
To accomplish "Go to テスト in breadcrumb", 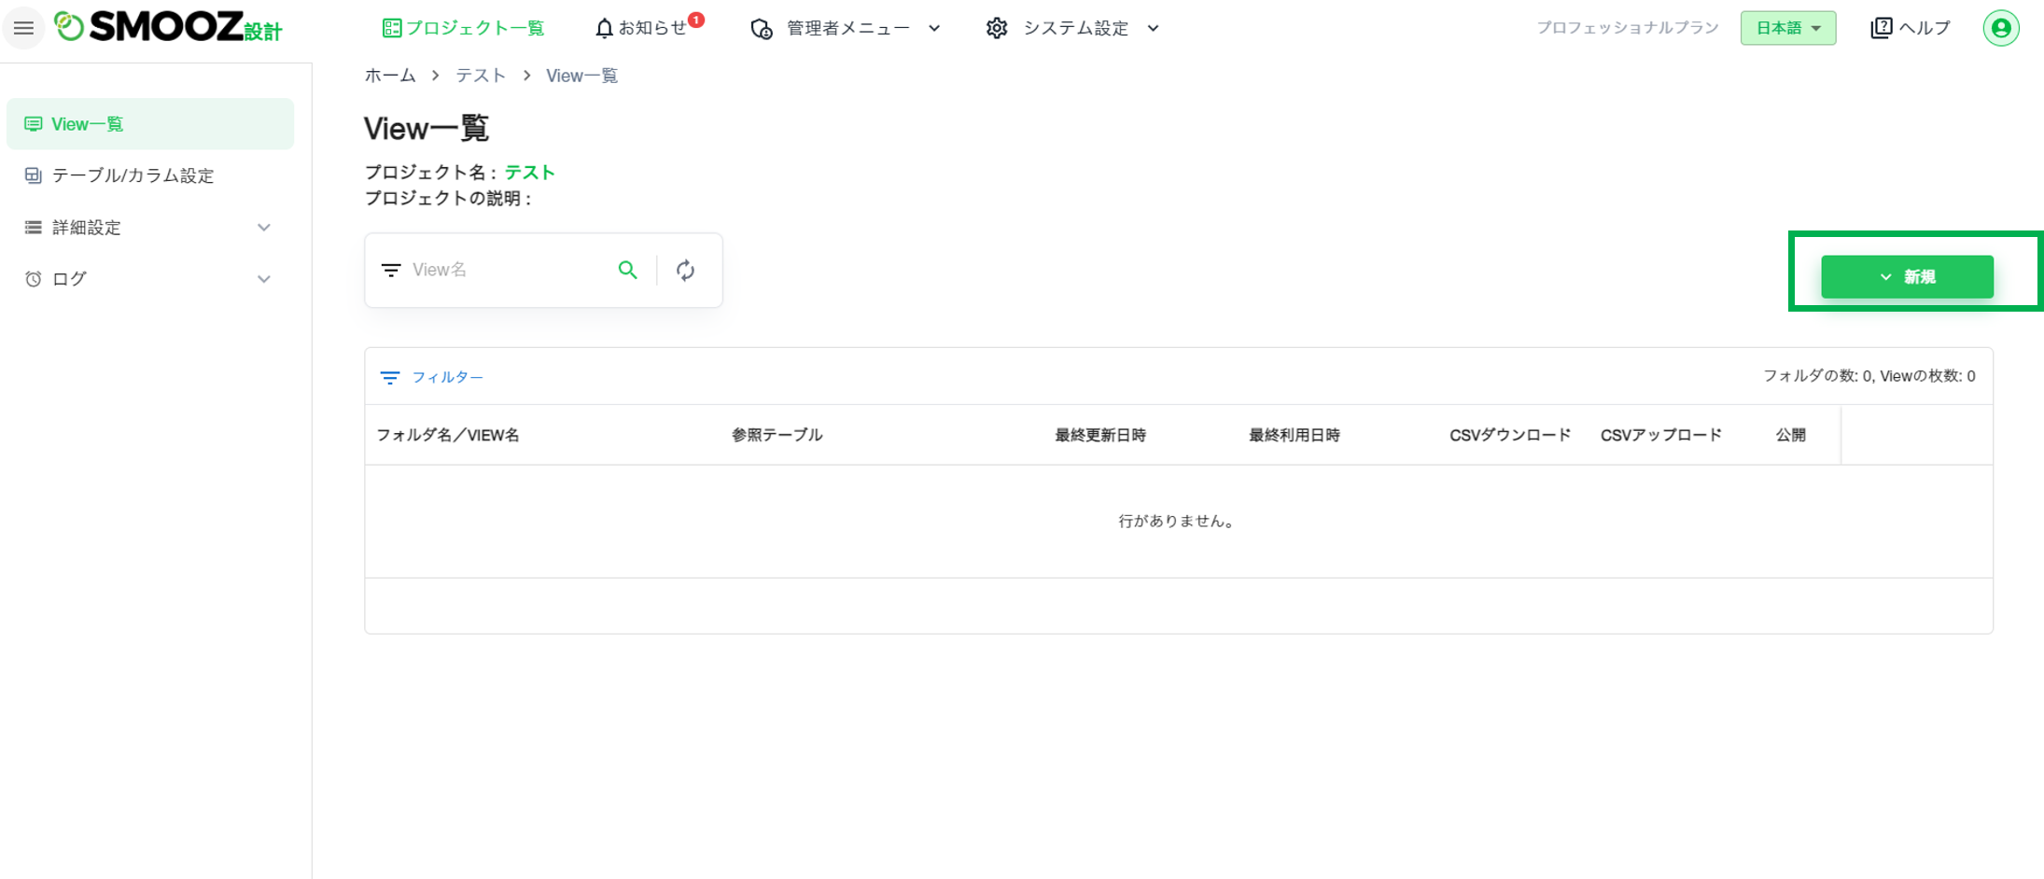I will click(x=481, y=76).
